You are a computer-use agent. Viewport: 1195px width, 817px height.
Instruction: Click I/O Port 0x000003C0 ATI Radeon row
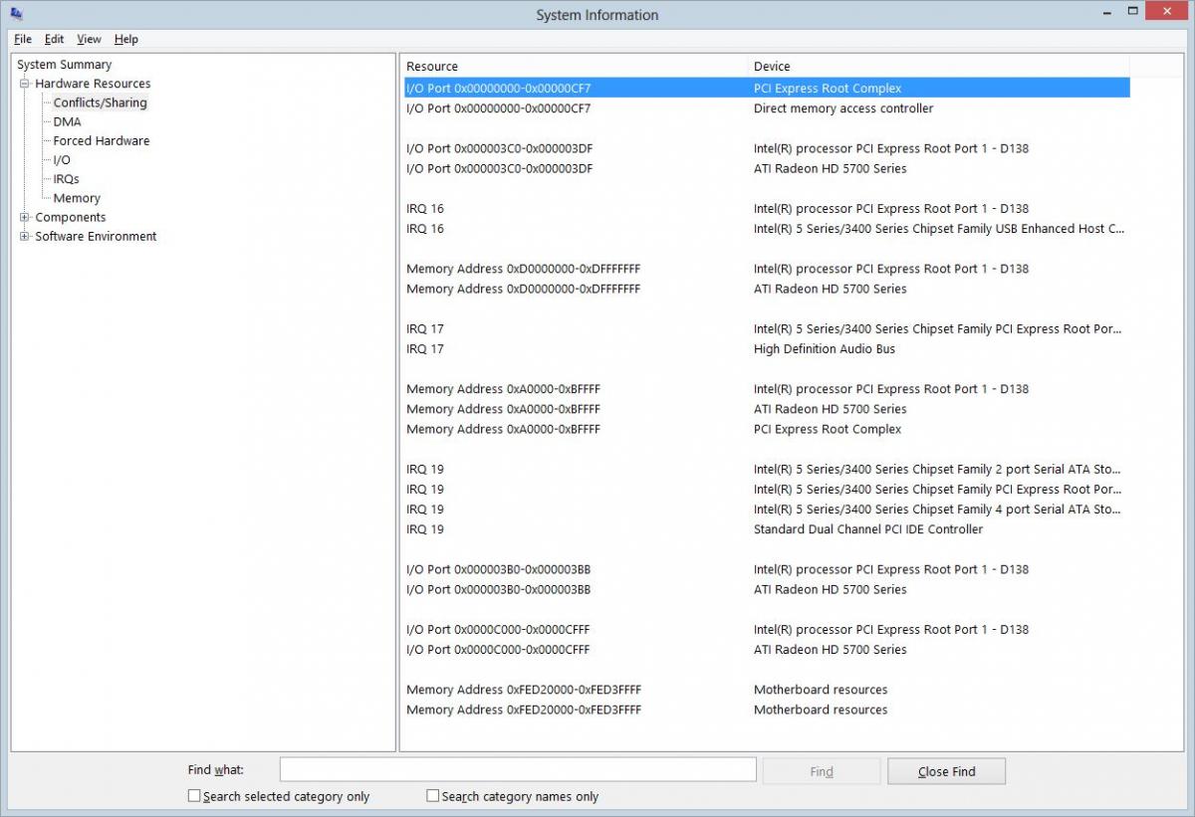pos(766,168)
